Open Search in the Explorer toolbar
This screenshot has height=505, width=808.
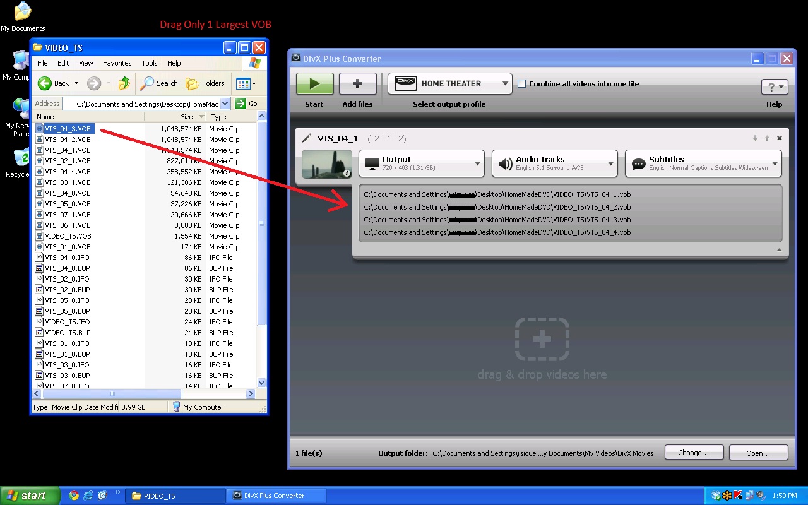[x=160, y=83]
